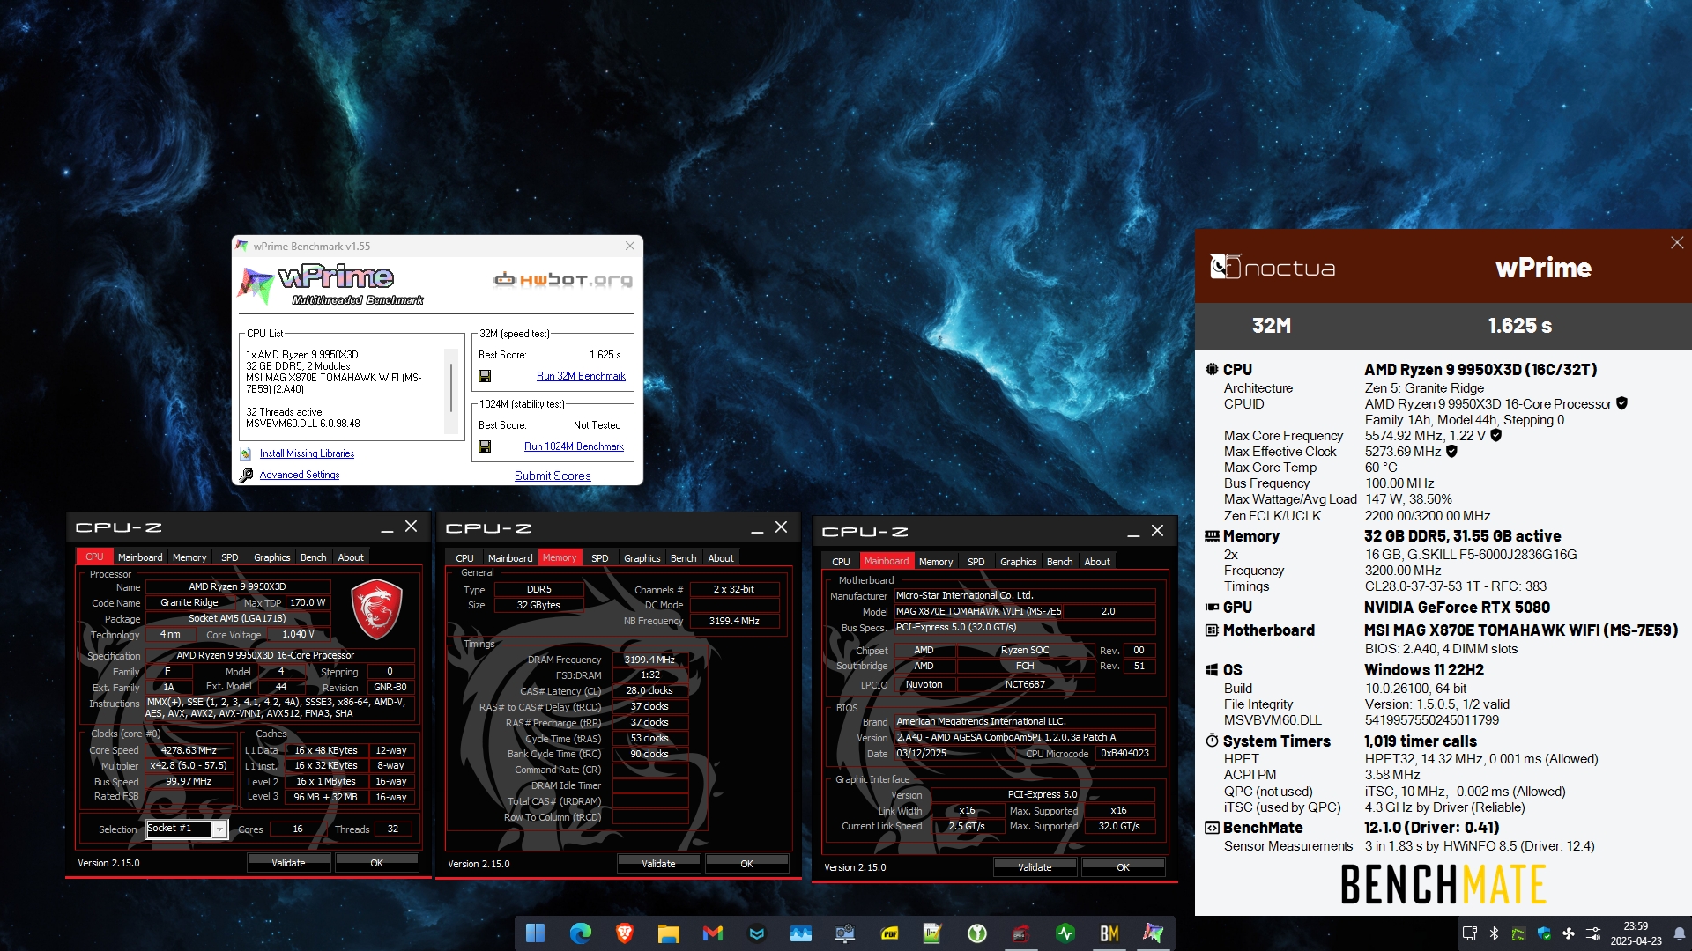Open Memory tab in left CPU-Z window
The width and height of the screenshot is (1692, 951).
tap(189, 557)
